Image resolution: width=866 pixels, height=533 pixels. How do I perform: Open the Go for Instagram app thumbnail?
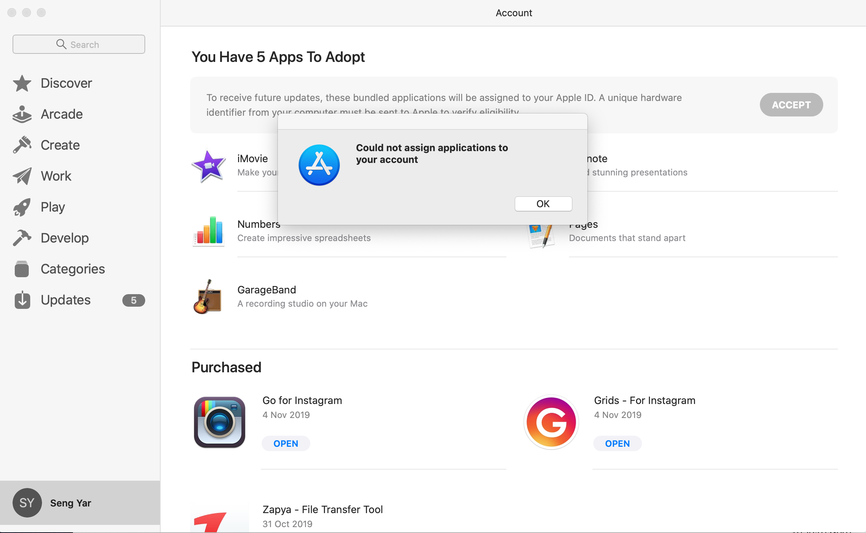click(220, 422)
